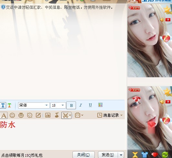Screen dimensions: 172x158
Task: Open the blue shirt clothing icon
Action: point(145,155)
